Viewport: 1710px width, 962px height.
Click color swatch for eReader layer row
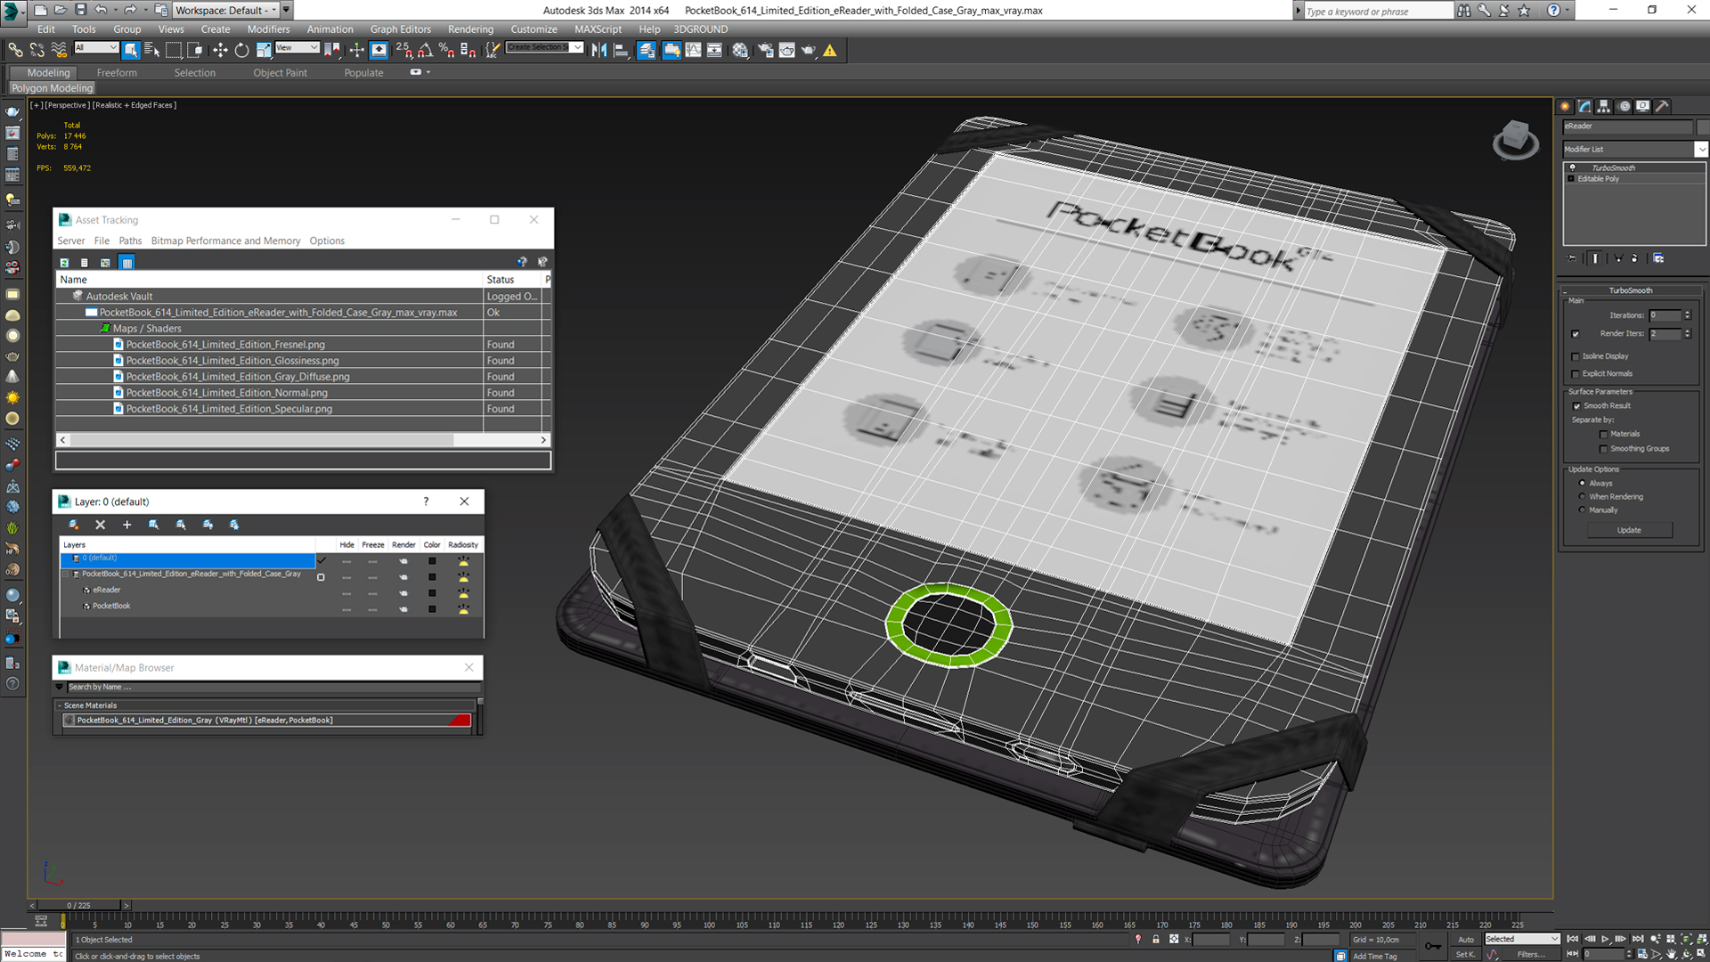pyautogui.click(x=432, y=593)
